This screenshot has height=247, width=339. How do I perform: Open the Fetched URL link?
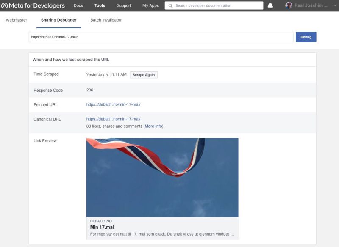pyautogui.click(x=113, y=104)
